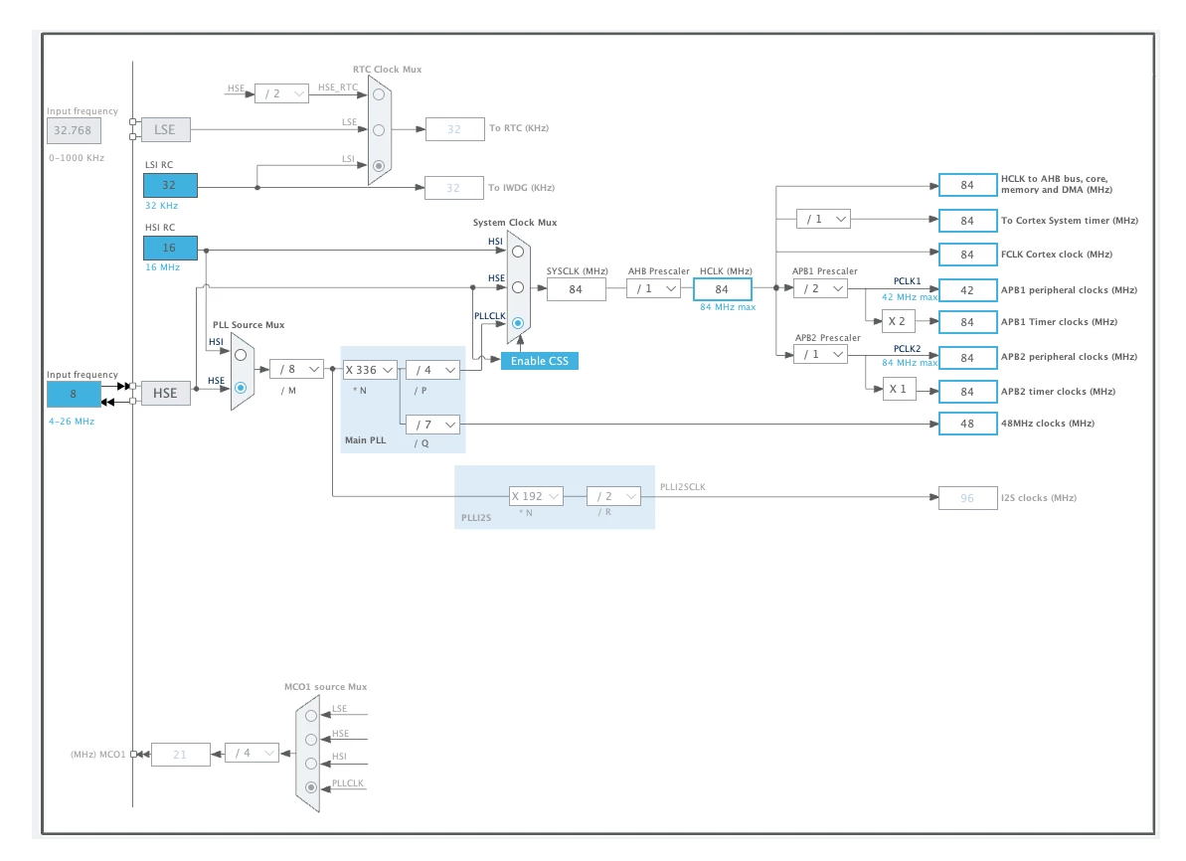Viewport: 1186px width, 861px height.
Task: Select HSE radio in MCO1 source Mux
Action: [311, 739]
